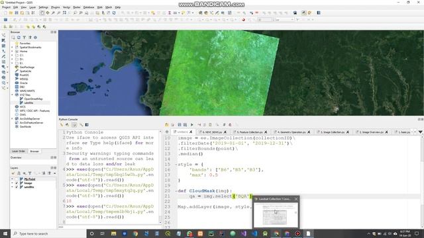Click the Landsat Collection taskbar preview thumbnail
This screenshot has width=424, height=238.
pos(276,214)
